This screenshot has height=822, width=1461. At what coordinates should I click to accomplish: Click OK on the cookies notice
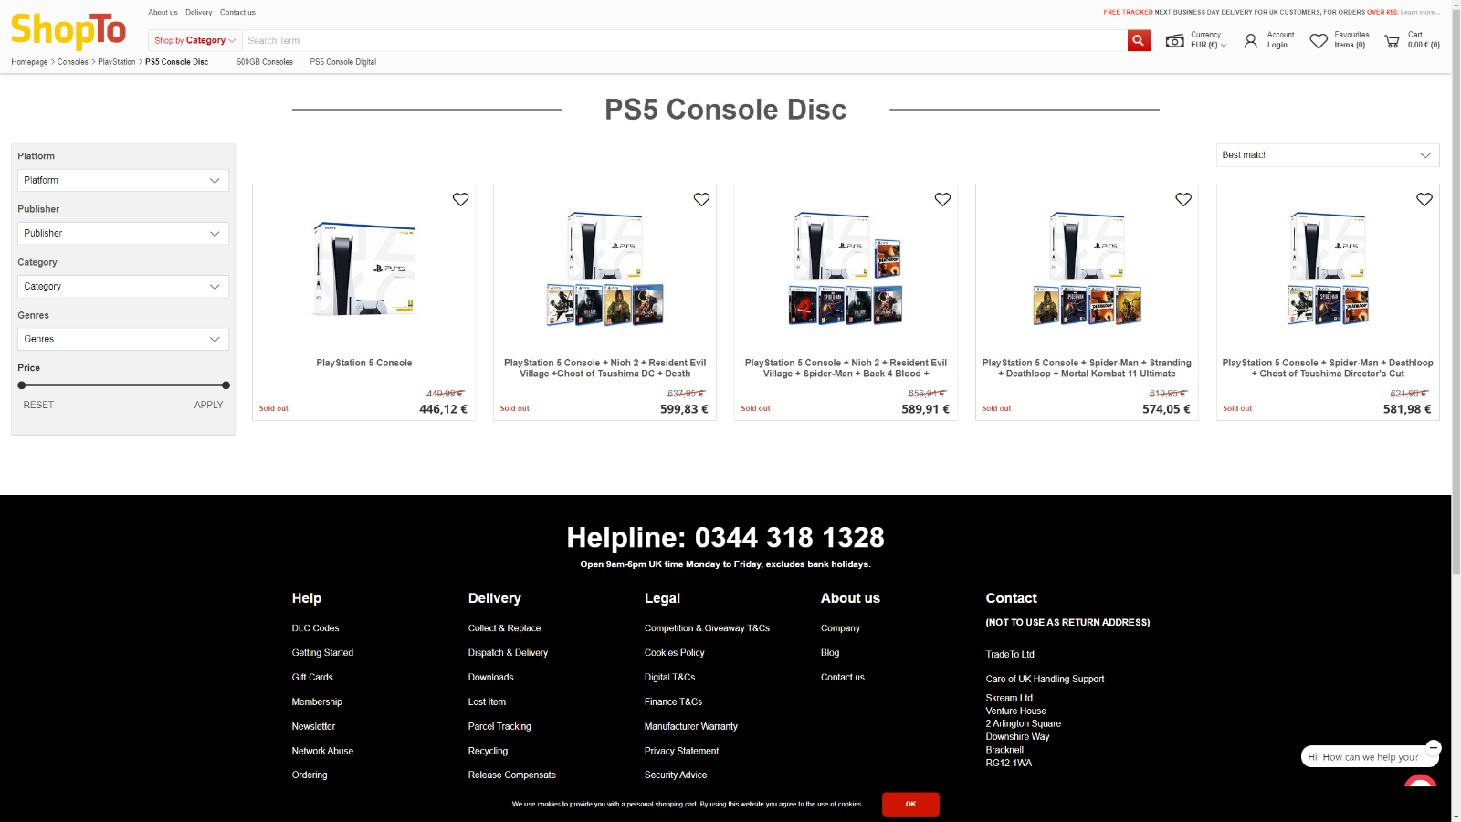(910, 804)
